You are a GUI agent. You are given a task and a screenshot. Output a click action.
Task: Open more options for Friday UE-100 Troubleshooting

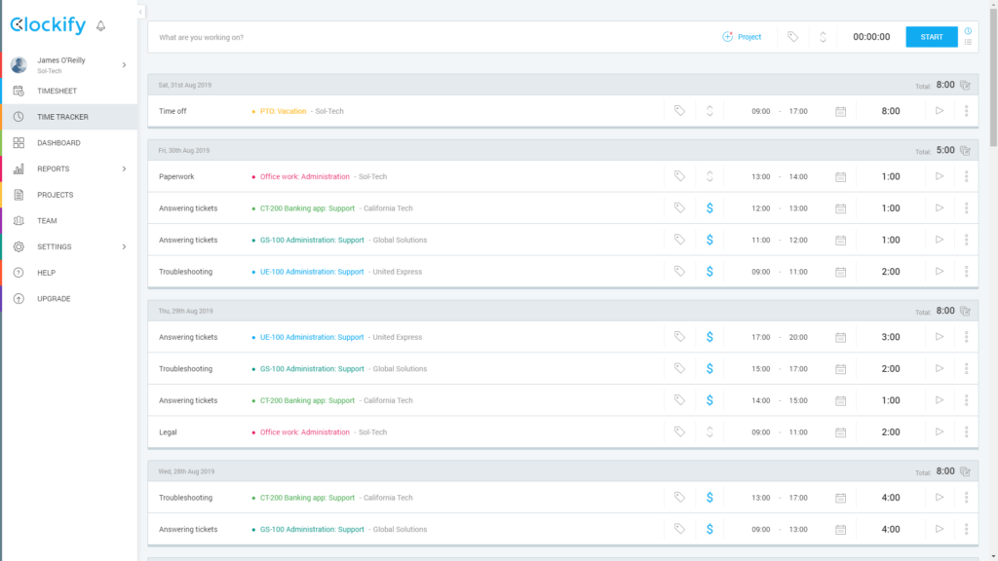tap(966, 272)
